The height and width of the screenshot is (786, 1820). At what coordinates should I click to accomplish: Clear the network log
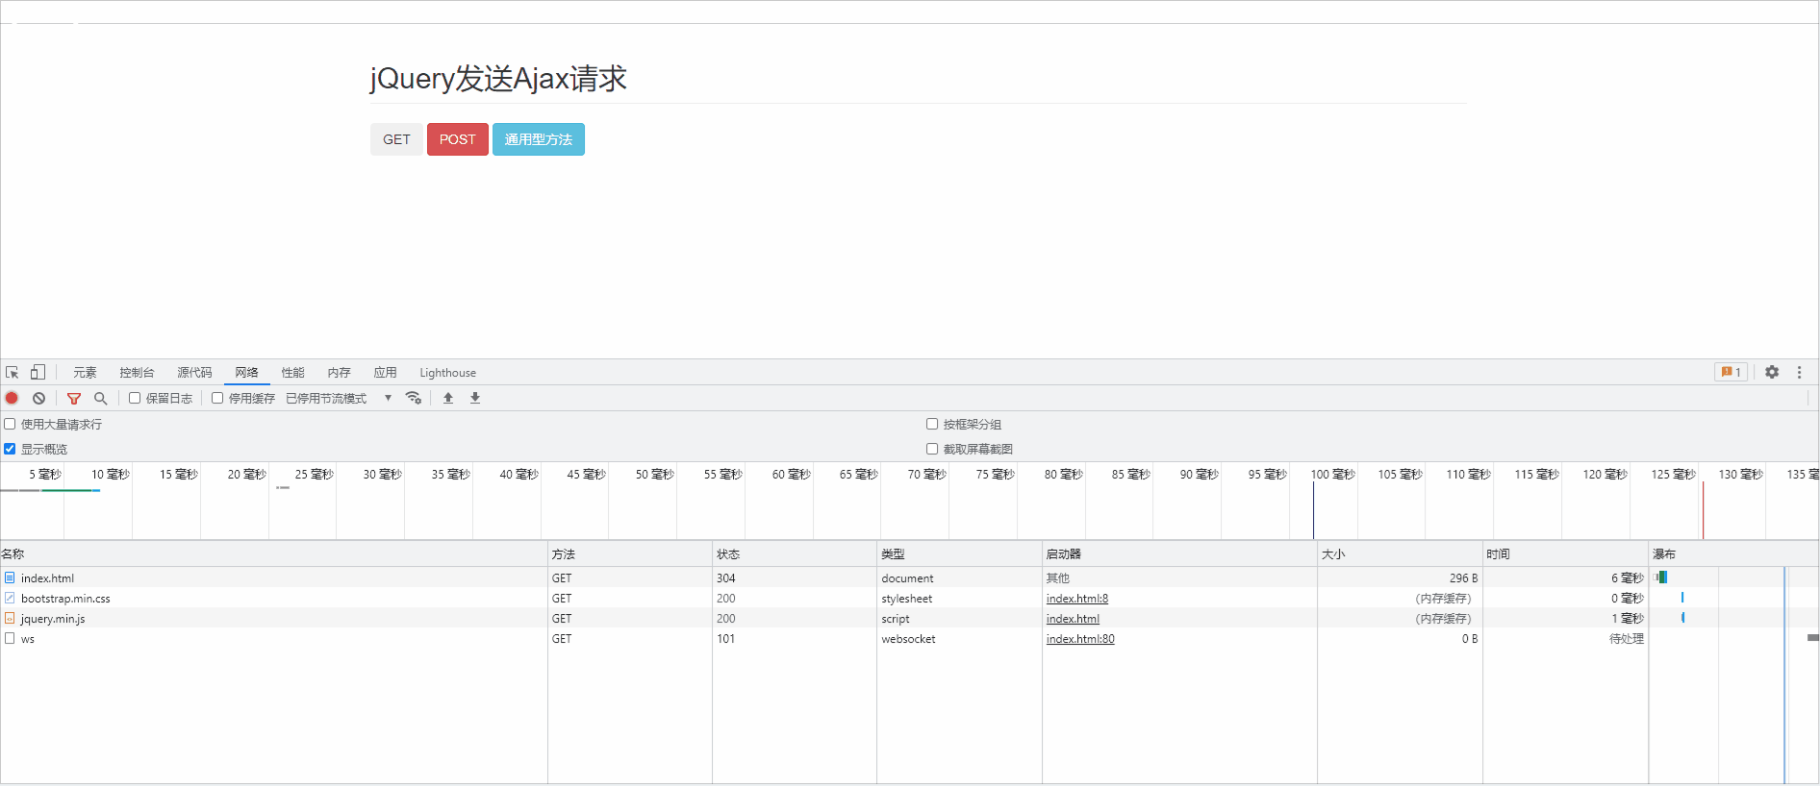38,398
